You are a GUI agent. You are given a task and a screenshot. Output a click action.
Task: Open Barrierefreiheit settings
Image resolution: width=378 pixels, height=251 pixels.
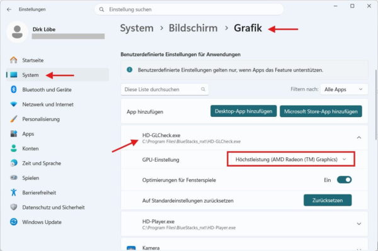[x=57, y=192]
